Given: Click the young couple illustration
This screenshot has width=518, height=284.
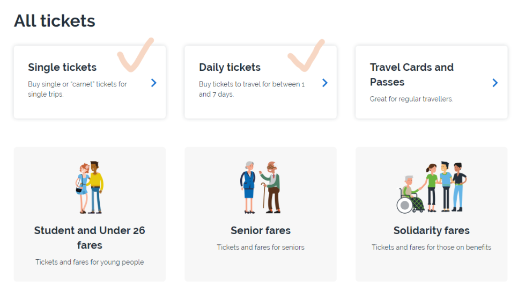Looking at the screenshot, I should [89, 187].
